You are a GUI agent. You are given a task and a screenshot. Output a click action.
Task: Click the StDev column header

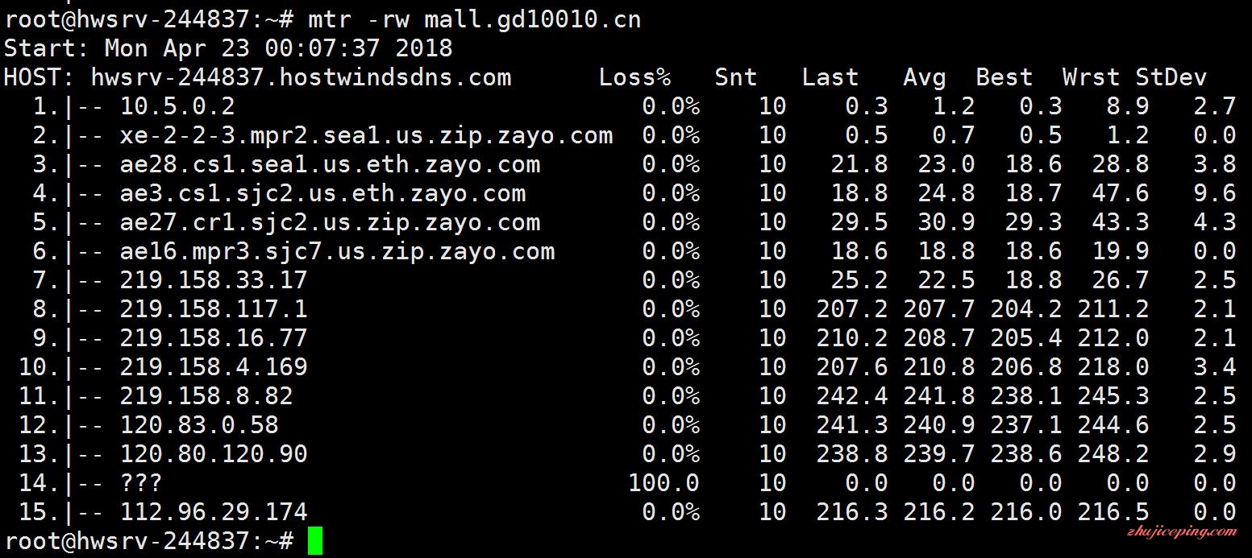(1171, 76)
